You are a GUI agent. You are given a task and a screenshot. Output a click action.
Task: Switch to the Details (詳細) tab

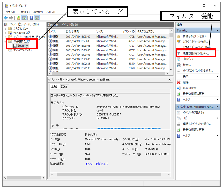(64, 87)
